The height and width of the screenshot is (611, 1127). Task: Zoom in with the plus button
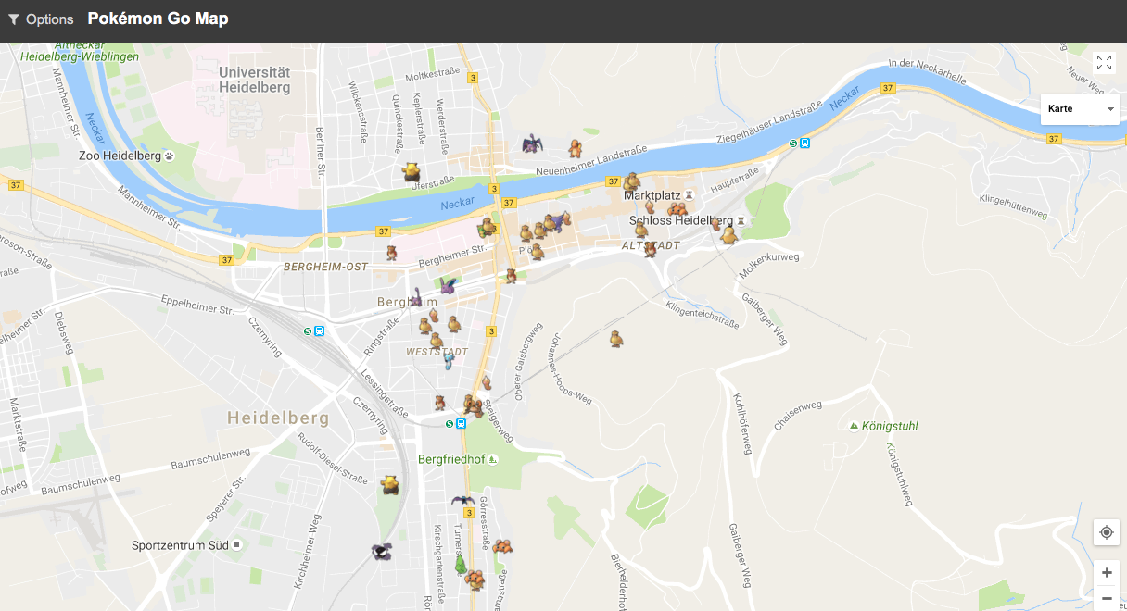pos(1106,572)
